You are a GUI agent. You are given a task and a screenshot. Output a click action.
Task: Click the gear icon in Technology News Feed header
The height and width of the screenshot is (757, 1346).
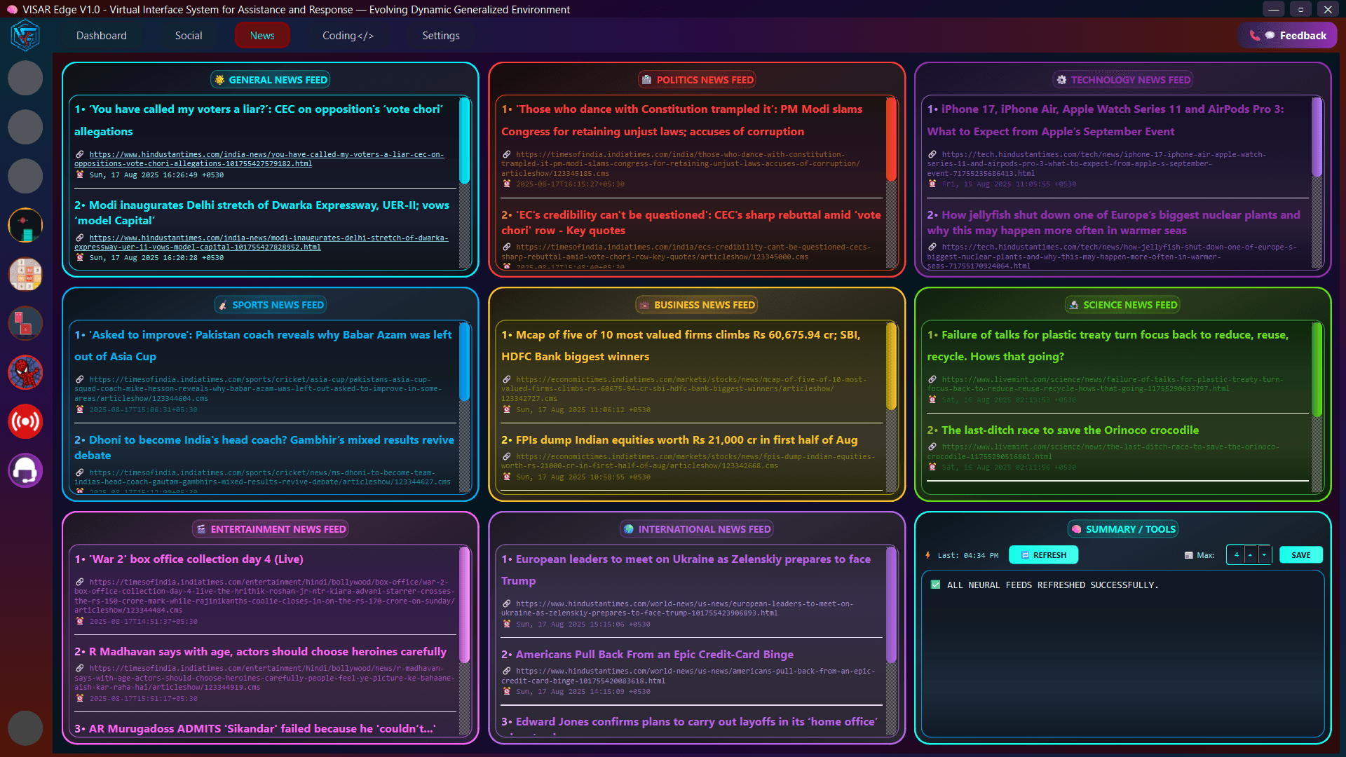pyautogui.click(x=1062, y=80)
